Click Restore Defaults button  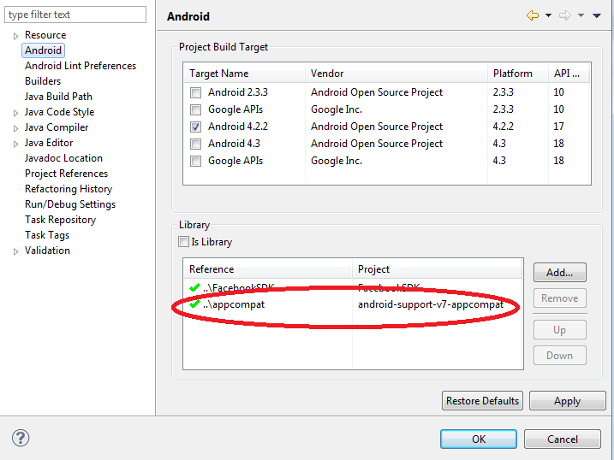pos(482,401)
